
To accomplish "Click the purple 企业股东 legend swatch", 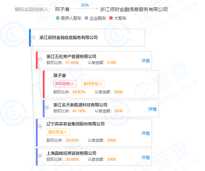I will [86, 18].
